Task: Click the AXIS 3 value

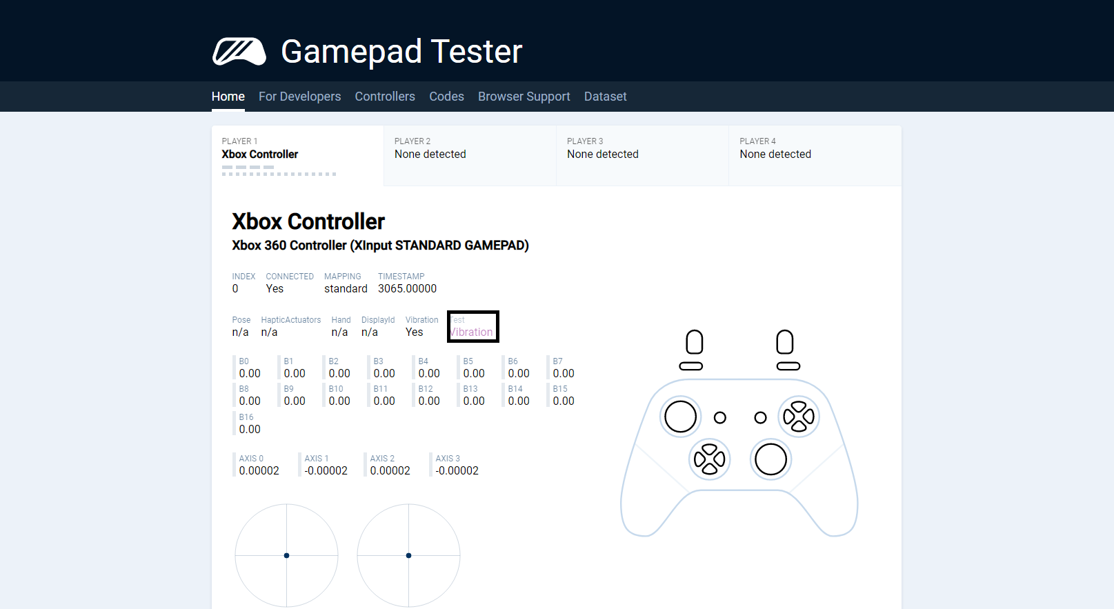Action: point(457,471)
